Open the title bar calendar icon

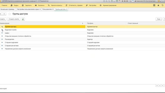point(119,1)
